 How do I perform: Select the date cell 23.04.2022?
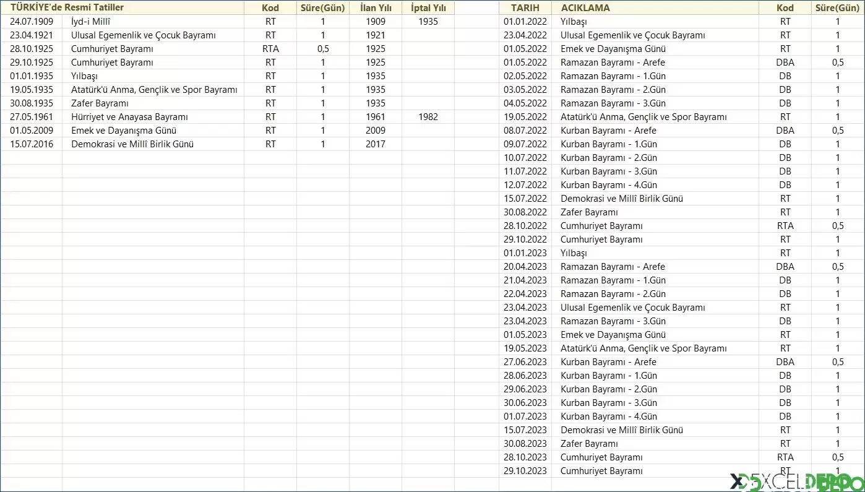tap(525, 35)
